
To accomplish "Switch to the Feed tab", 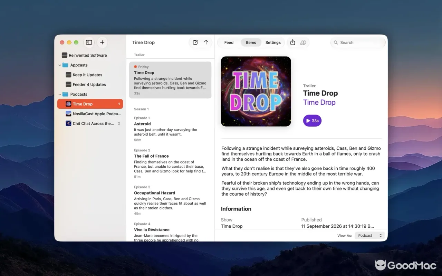I will coord(229,42).
